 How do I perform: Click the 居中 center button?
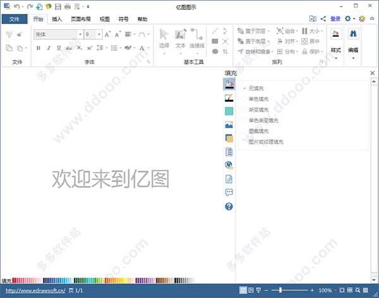click(311, 41)
